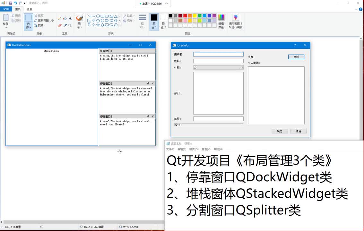Select the Magnifier tool

(70, 26)
